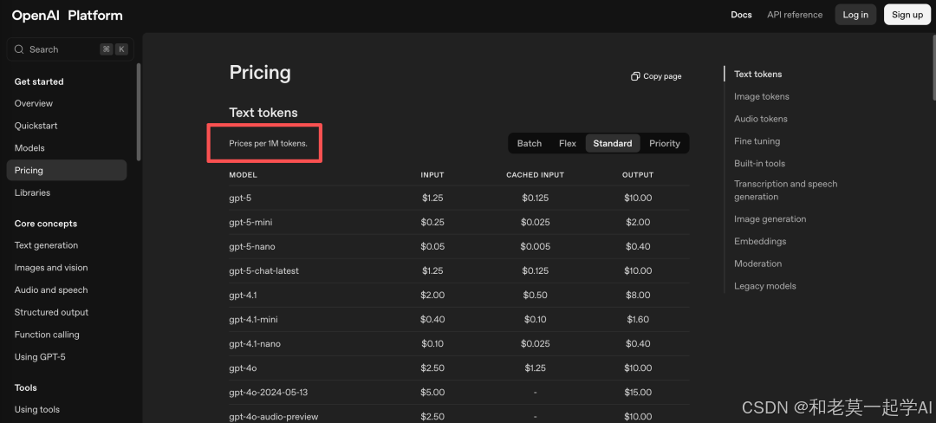Open Images and vision sidebar page
Viewport: 936px width, 423px height.
tap(51, 268)
